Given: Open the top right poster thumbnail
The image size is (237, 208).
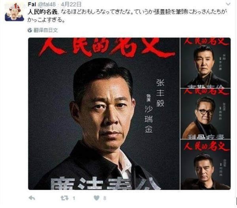Looking at the screenshot, I should click(x=205, y=62).
